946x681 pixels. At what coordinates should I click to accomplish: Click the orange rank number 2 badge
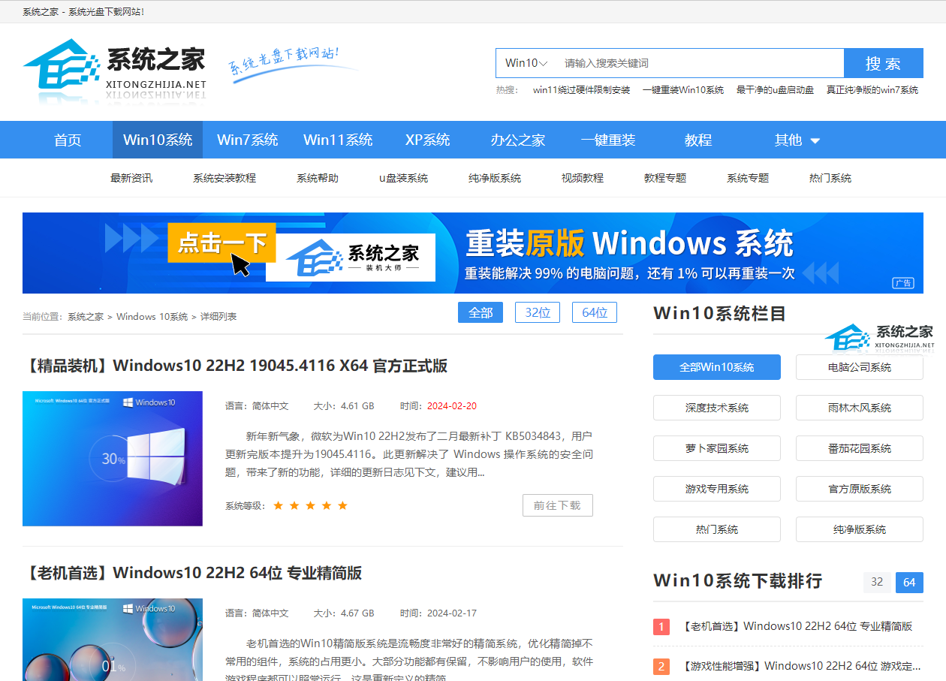[661, 666]
